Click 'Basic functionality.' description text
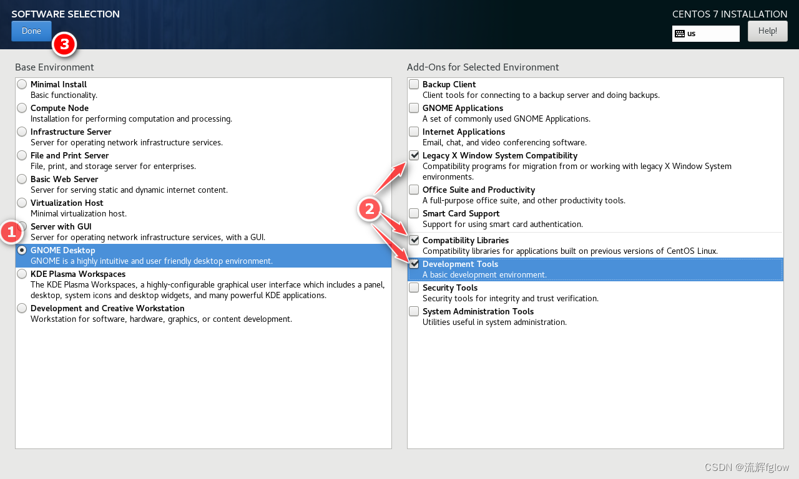799x479 pixels. [64, 95]
